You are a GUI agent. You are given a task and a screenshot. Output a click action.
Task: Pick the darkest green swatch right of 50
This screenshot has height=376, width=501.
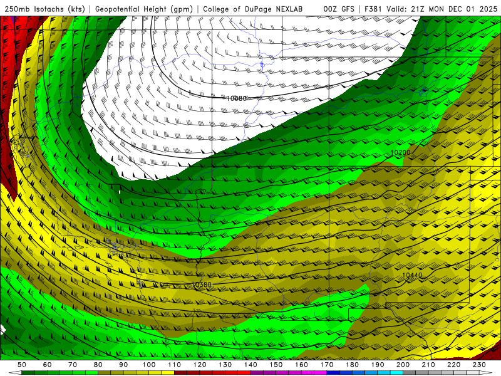[28, 373]
